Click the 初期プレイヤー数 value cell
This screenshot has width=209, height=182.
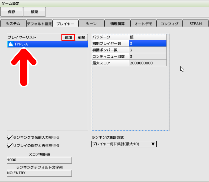tap(147, 43)
